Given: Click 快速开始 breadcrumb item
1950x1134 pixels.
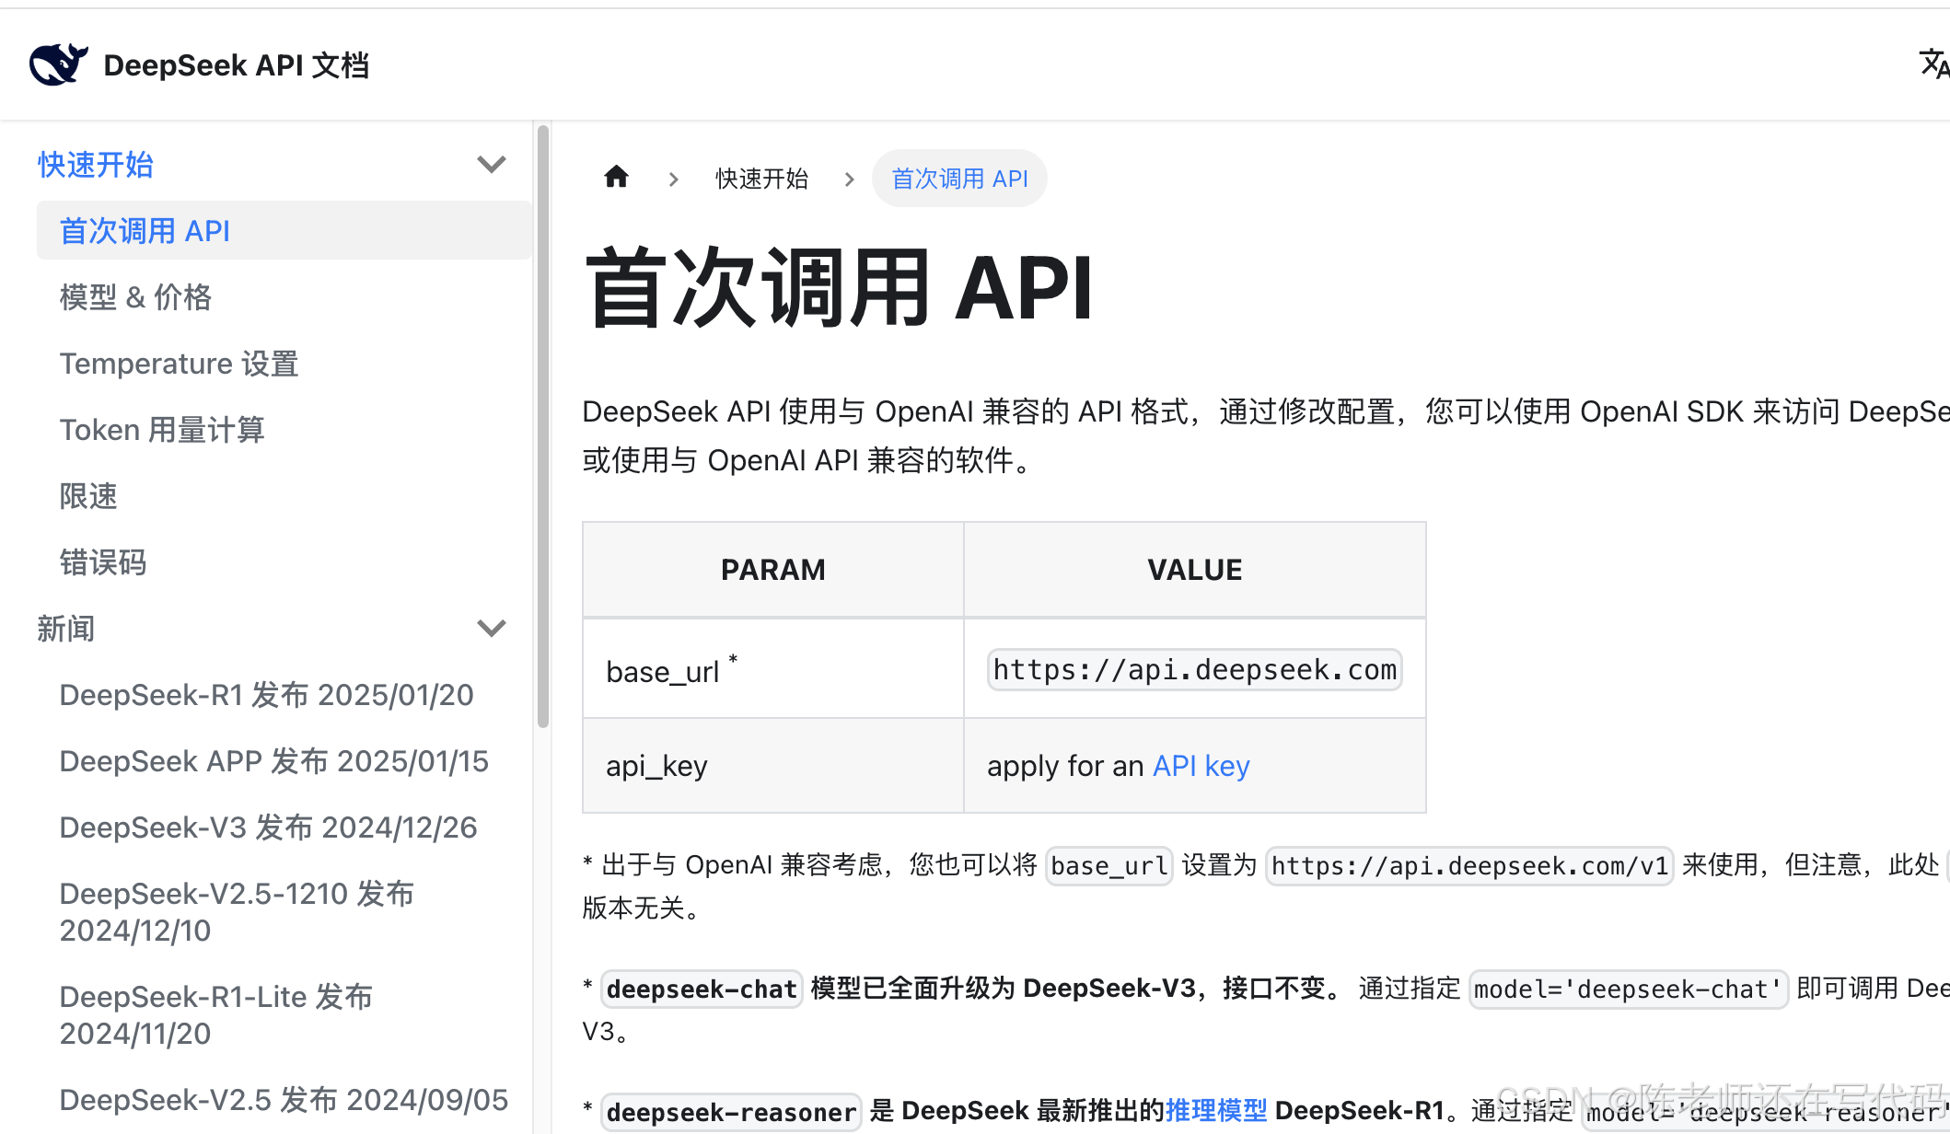Looking at the screenshot, I should tap(761, 179).
